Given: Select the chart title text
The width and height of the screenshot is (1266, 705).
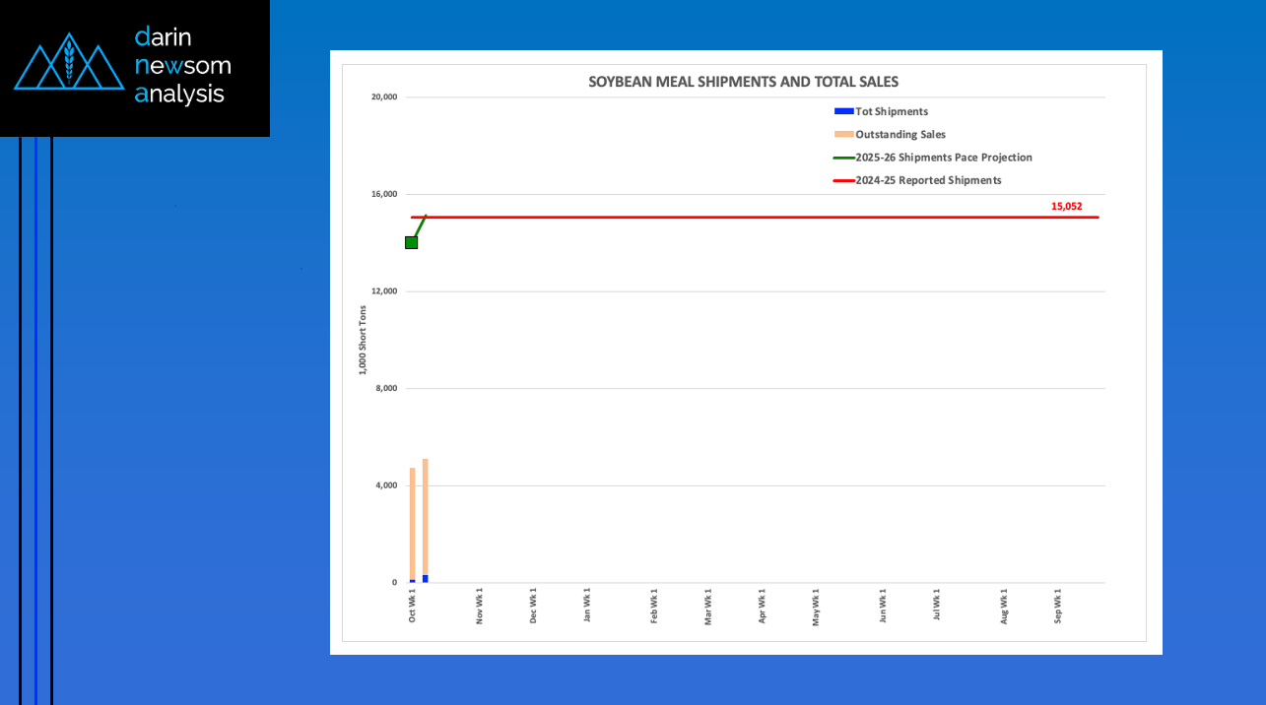Looking at the screenshot, I should [x=743, y=82].
